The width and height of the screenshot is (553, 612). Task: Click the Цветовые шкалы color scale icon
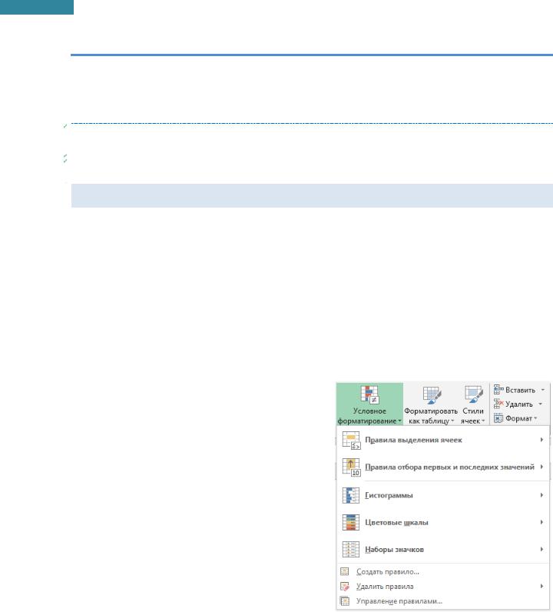[350, 522]
